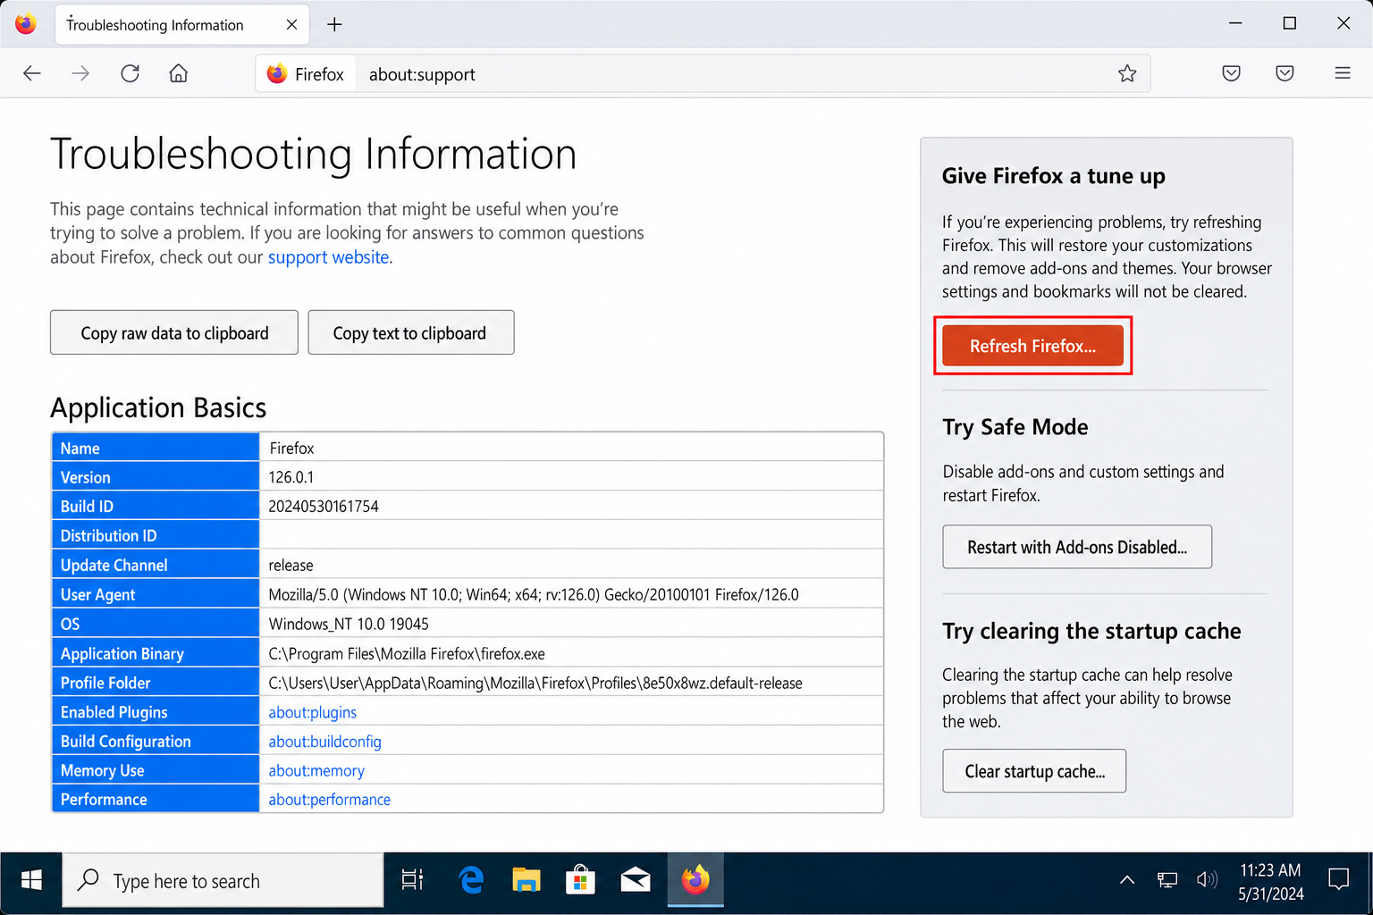The width and height of the screenshot is (1373, 915).
Task: Open Task View from the taskbar
Action: (x=412, y=881)
